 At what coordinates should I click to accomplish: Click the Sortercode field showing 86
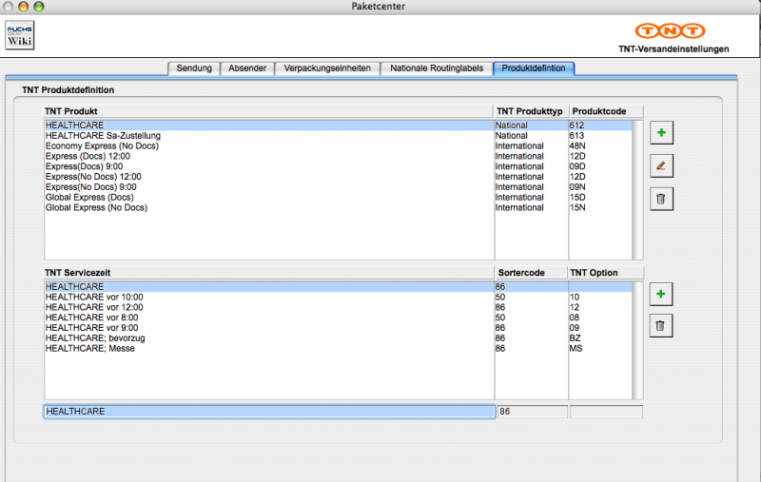click(532, 412)
